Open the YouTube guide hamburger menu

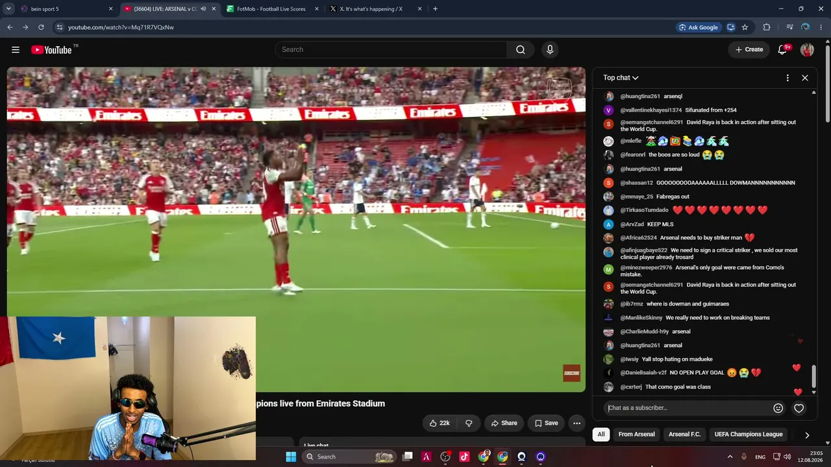click(x=16, y=49)
